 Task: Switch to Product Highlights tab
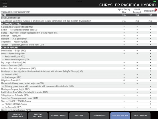coord(17,115)
